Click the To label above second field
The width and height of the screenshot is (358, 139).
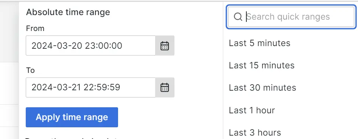tap(30, 70)
